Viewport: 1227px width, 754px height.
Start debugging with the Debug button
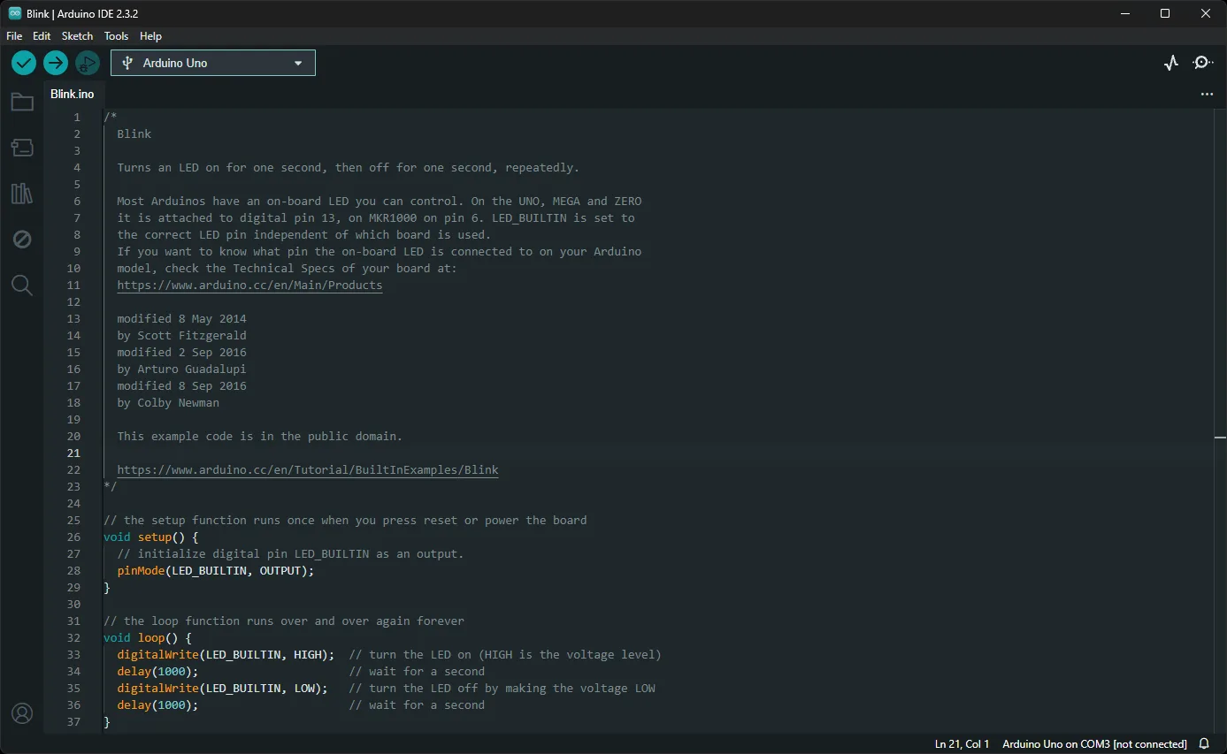(x=87, y=63)
